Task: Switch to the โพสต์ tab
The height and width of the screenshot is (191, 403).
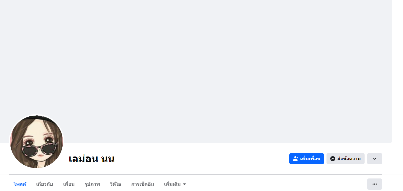Action: click(20, 184)
